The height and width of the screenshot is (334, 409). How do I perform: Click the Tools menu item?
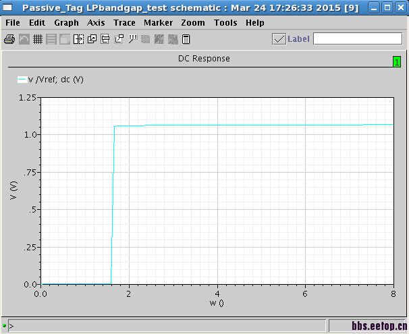(225, 23)
